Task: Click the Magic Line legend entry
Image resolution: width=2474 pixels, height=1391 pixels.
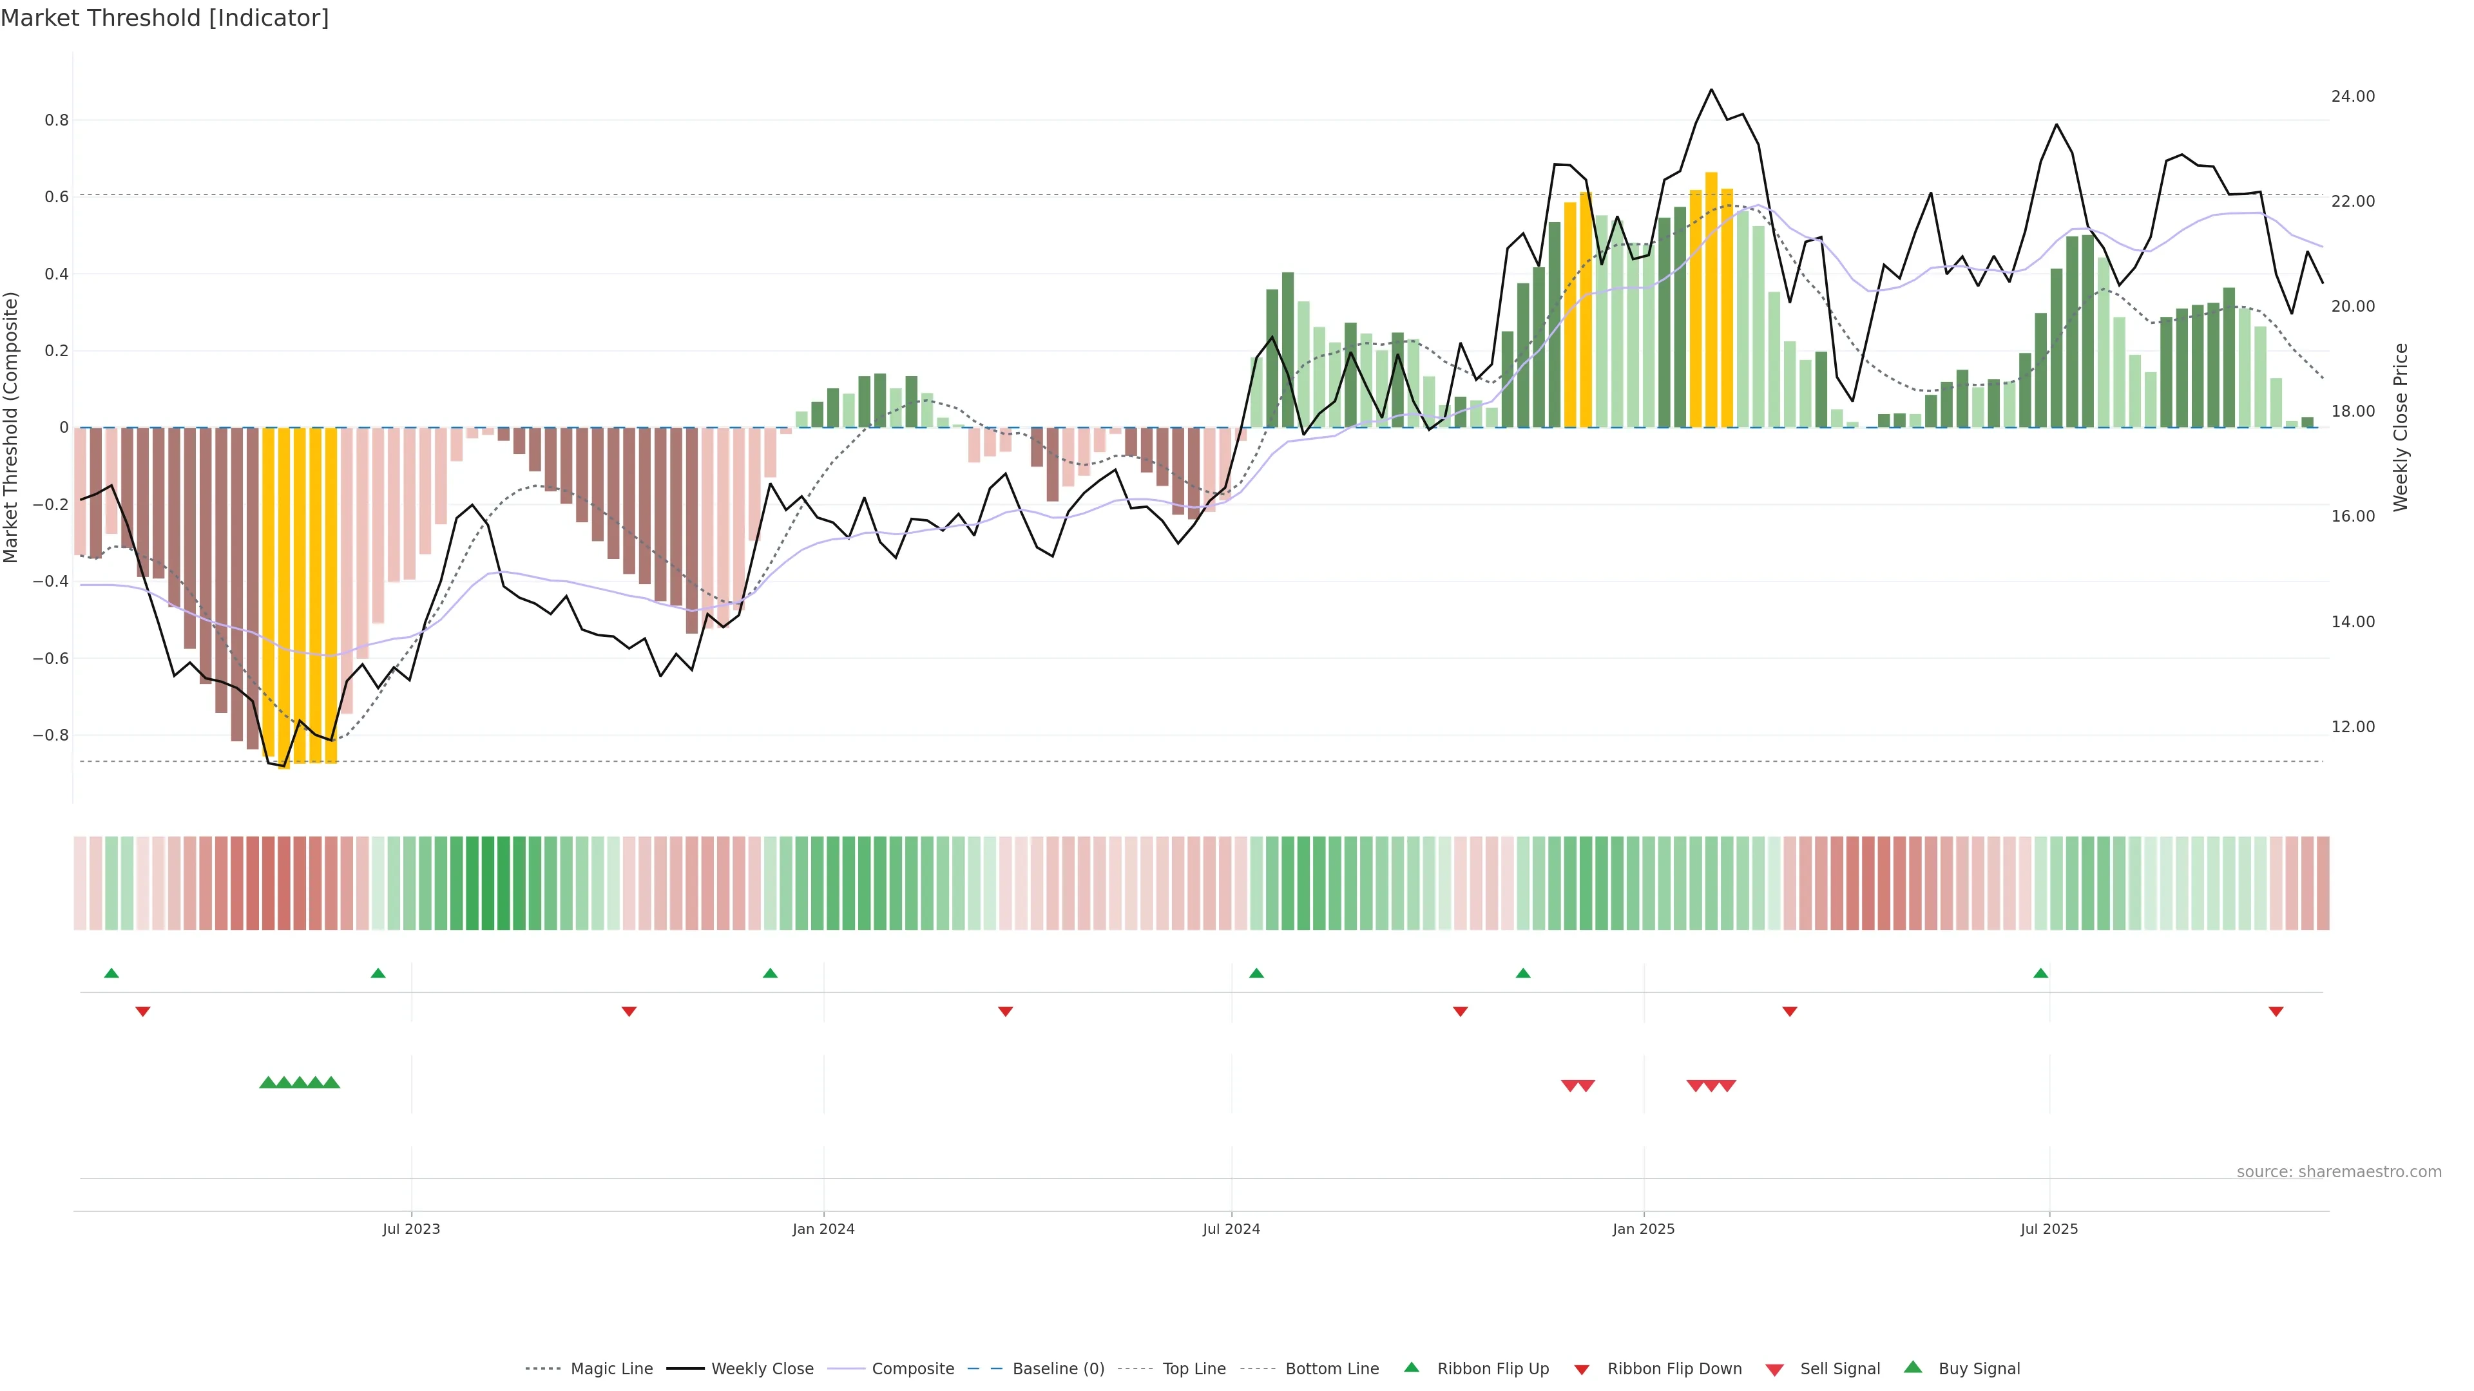Action: pos(611,1369)
